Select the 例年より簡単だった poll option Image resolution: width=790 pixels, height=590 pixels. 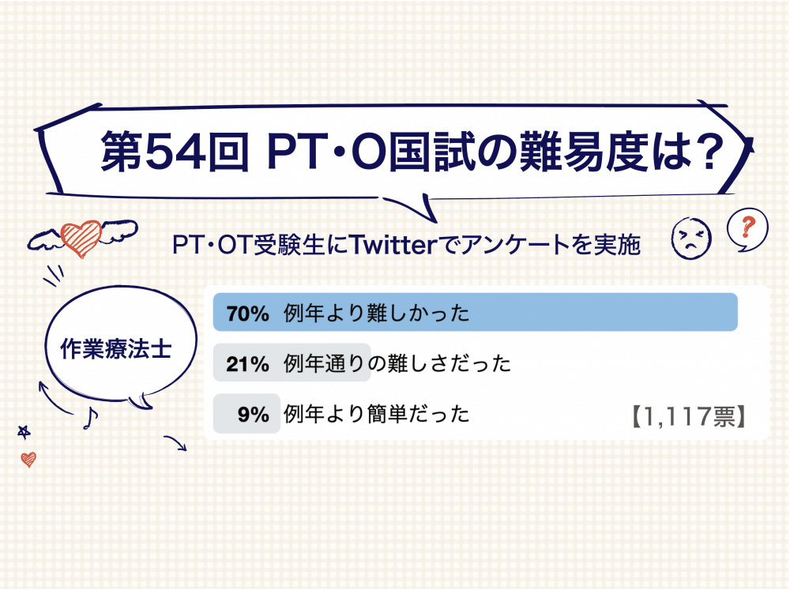click(376, 413)
